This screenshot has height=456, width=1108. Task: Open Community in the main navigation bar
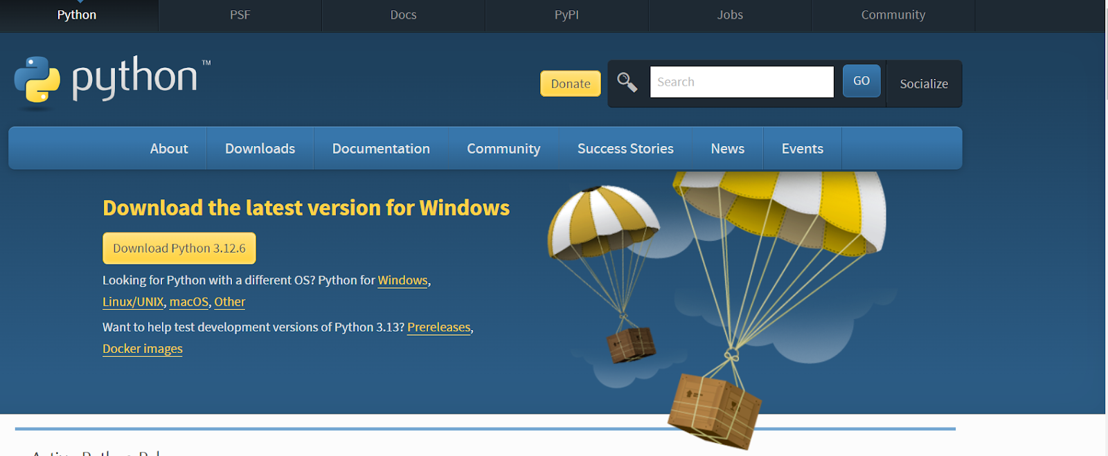pyautogui.click(x=503, y=149)
